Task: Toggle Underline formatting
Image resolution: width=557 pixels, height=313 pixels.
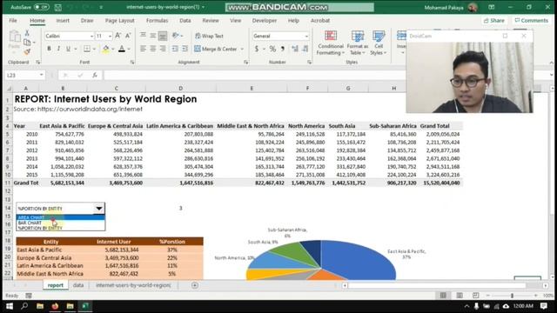Action: click(68, 49)
